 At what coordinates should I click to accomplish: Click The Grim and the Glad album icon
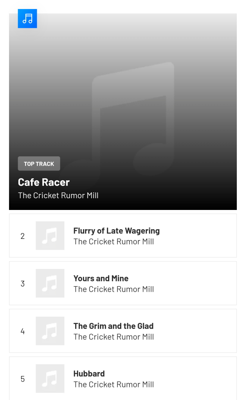point(50,331)
